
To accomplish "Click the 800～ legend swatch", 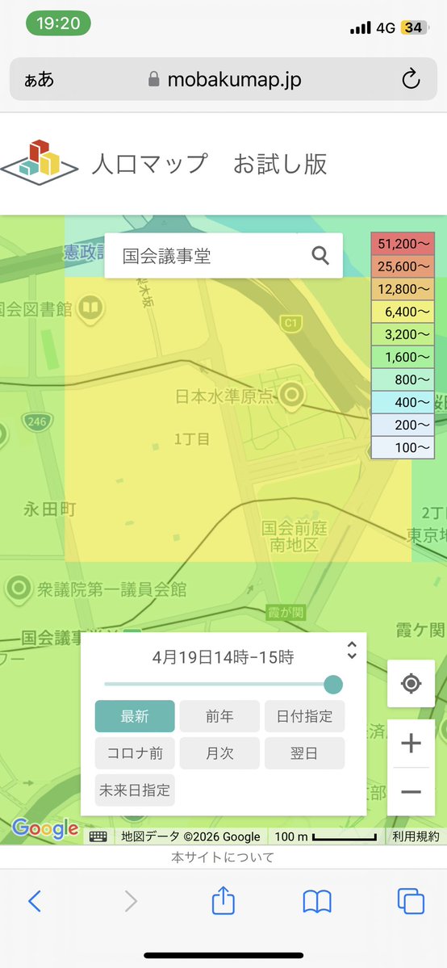I will pyautogui.click(x=403, y=379).
